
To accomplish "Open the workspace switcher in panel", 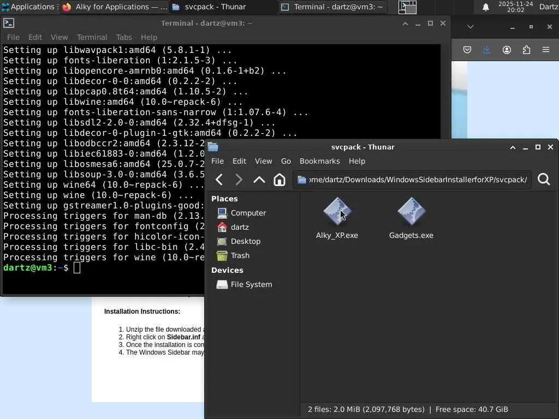I will 407,7.
